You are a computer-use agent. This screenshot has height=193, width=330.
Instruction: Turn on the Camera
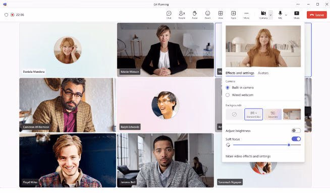263,15
